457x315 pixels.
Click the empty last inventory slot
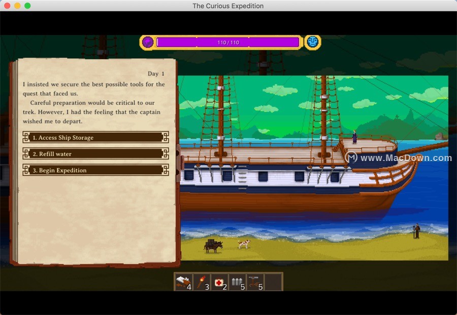pyautogui.click(x=273, y=282)
